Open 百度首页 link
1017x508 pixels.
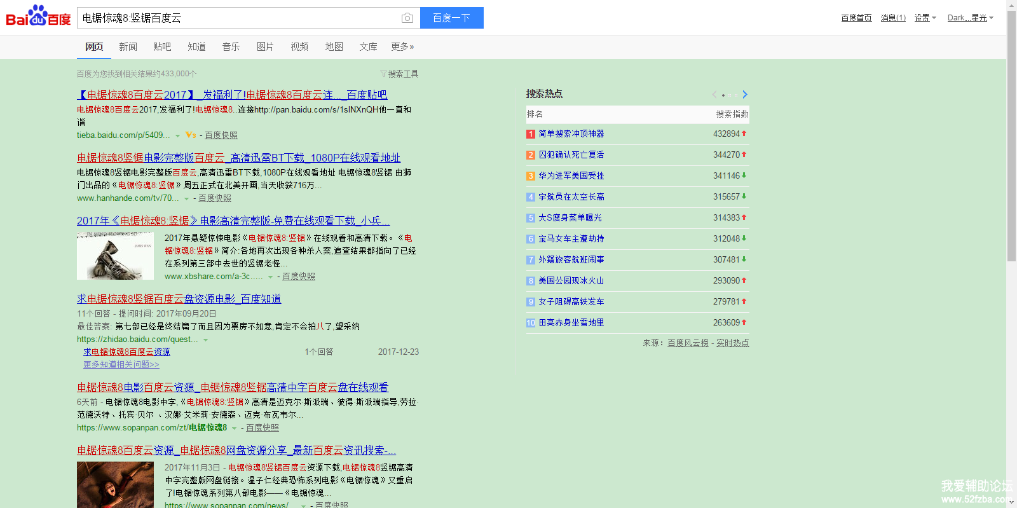(856, 18)
